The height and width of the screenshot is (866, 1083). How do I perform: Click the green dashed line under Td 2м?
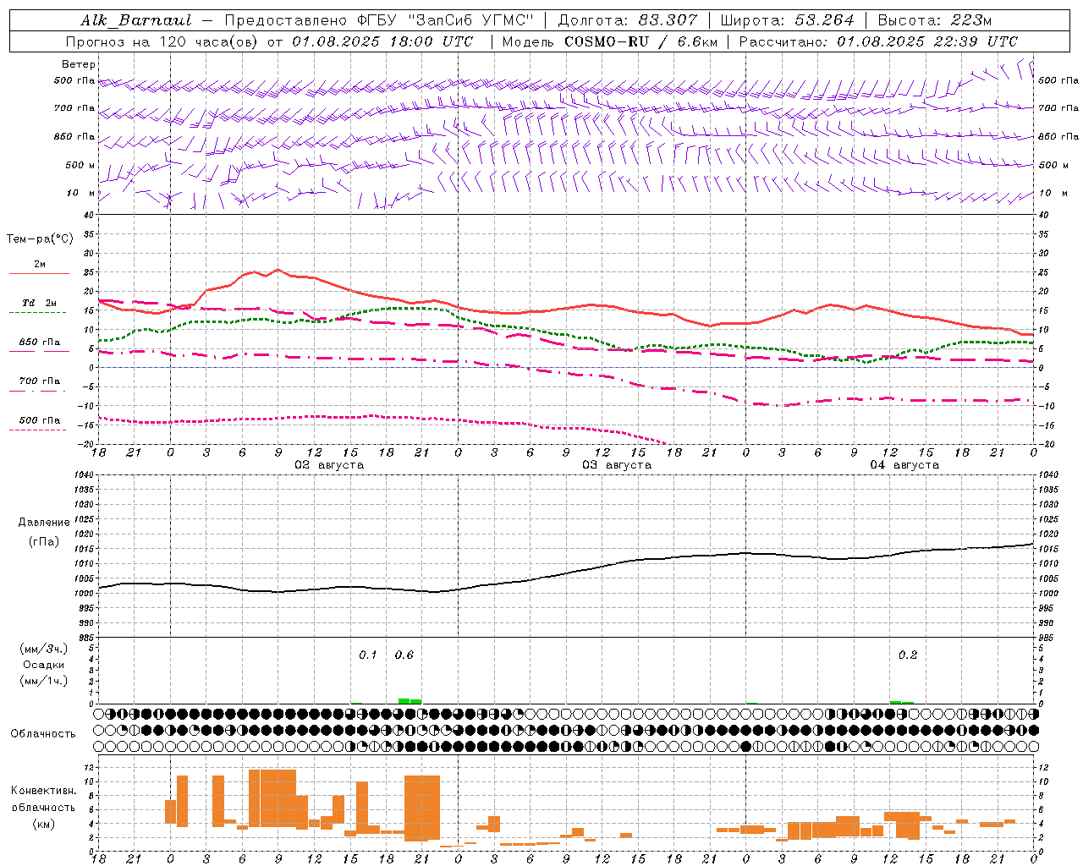(37, 313)
